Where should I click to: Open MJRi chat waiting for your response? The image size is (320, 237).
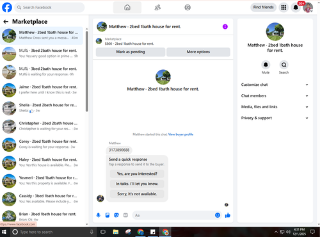pos(42,72)
